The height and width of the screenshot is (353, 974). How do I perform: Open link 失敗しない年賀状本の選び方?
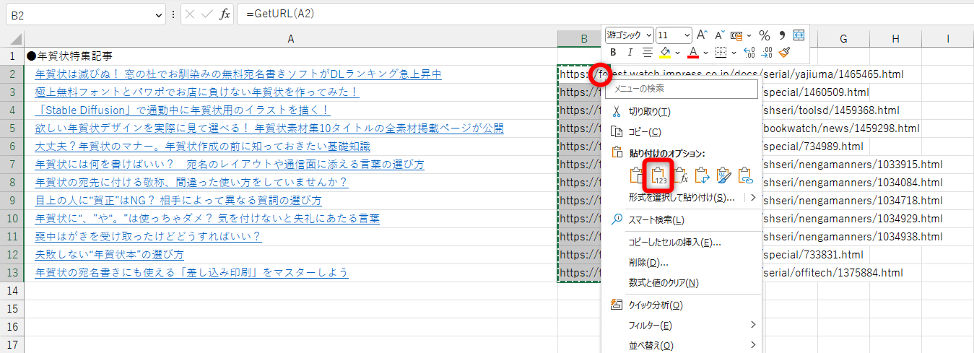(x=109, y=255)
